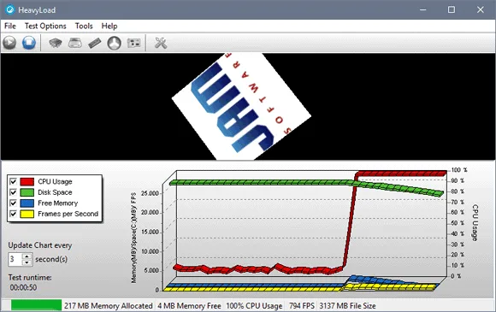
Task: Maximize the HeavyLoad window
Action: pyautogui.click(x=452, y=9)
